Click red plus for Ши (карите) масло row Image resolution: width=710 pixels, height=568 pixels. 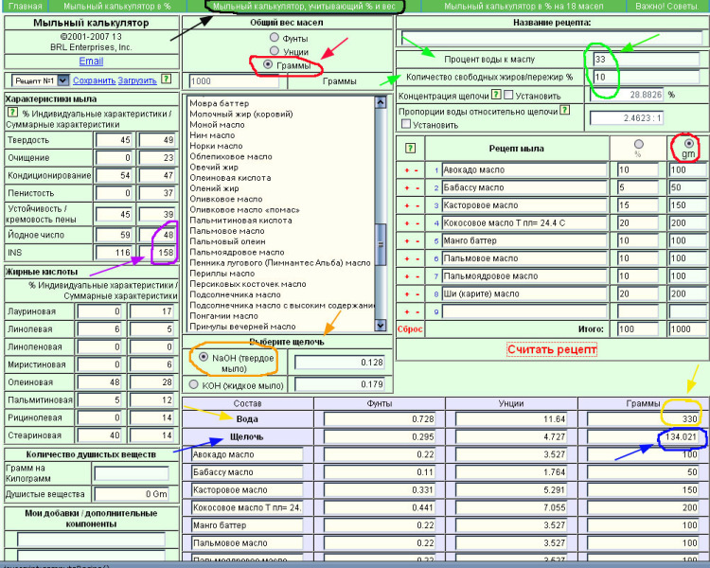click(x=407, y=294)
